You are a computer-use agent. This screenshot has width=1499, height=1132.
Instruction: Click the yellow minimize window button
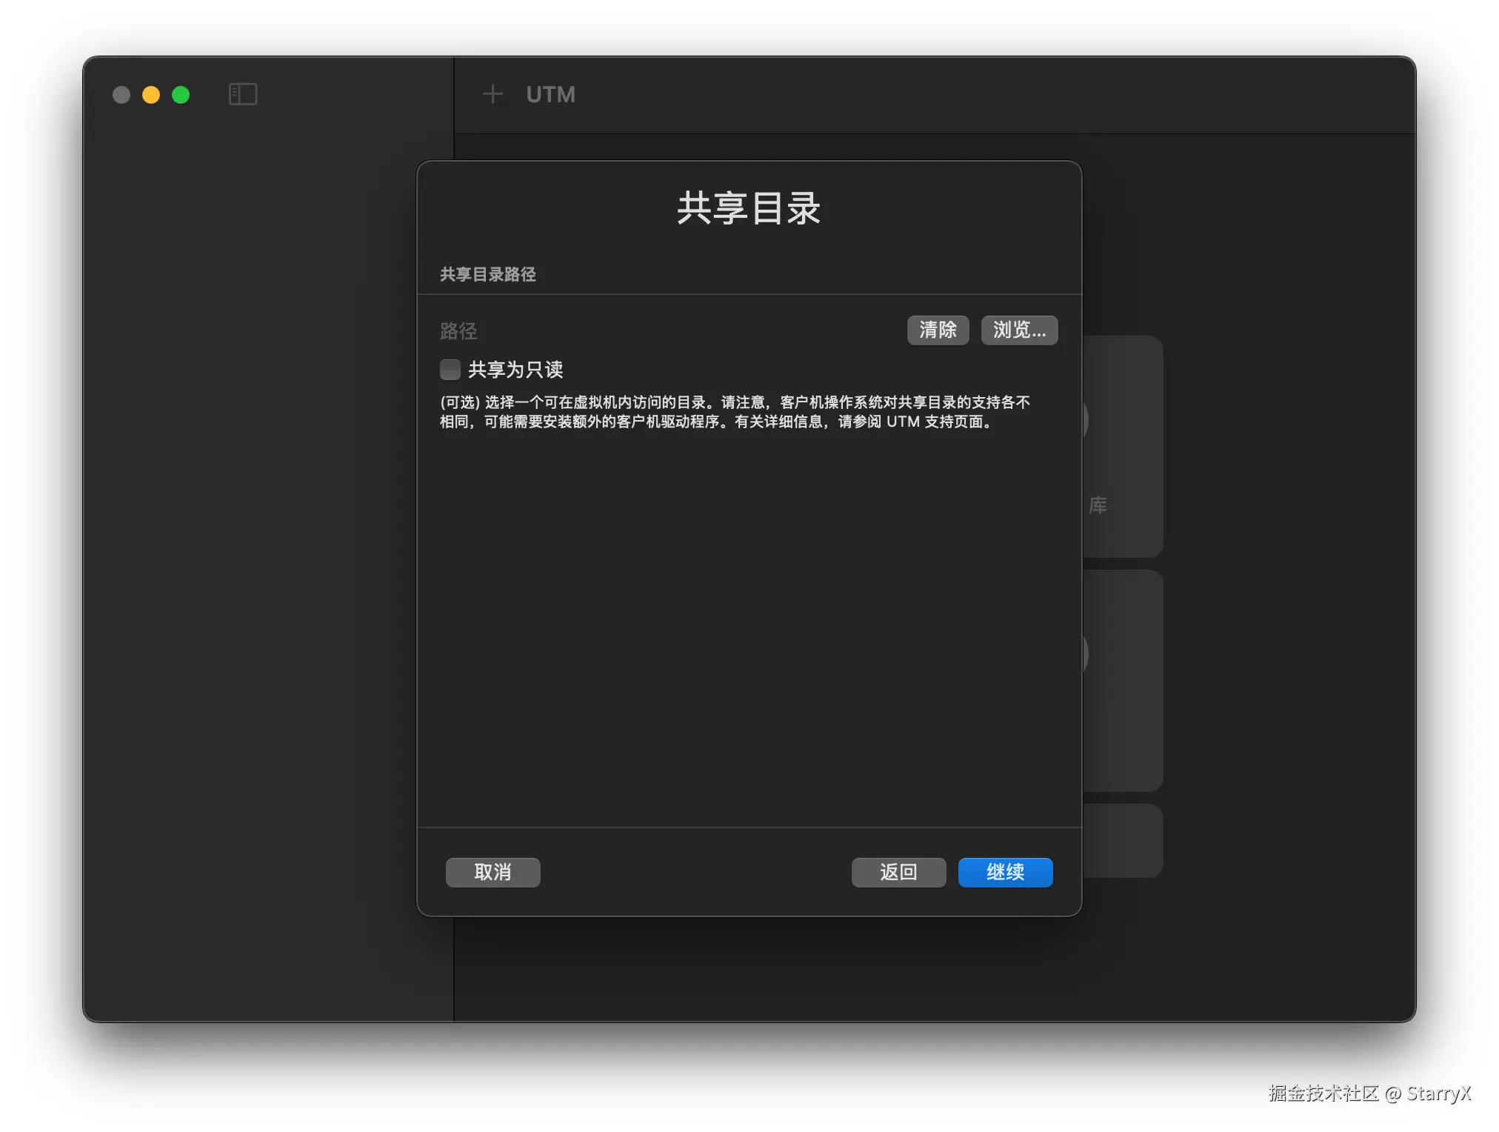151,95
